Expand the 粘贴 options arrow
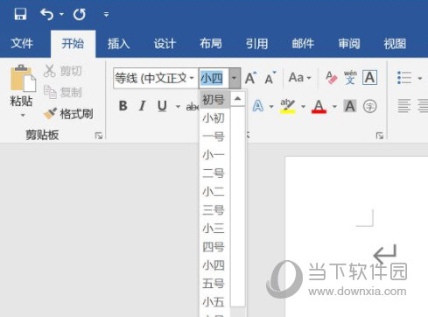 [23, 116]
